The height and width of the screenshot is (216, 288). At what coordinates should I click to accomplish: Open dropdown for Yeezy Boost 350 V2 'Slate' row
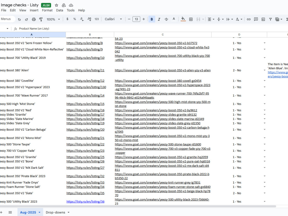[265, 193]
